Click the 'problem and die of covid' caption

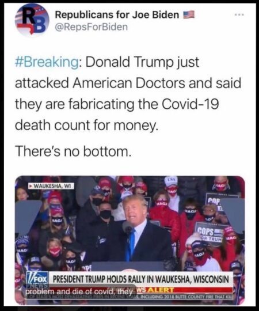tap(79, 292)
